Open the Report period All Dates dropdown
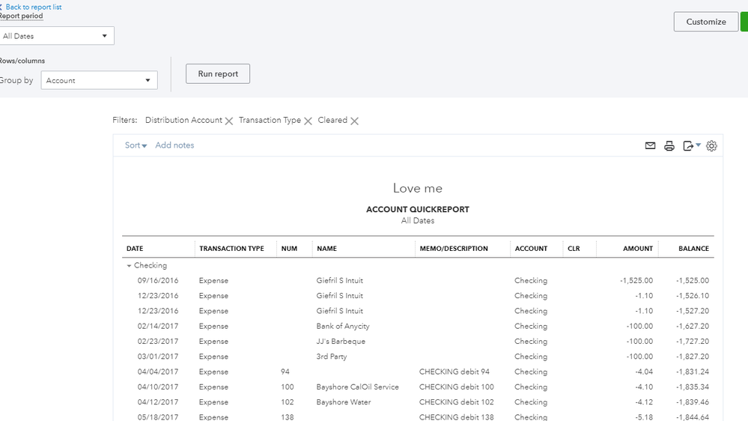The height and width of the screenshot is (421, 748). click(56, 36)
